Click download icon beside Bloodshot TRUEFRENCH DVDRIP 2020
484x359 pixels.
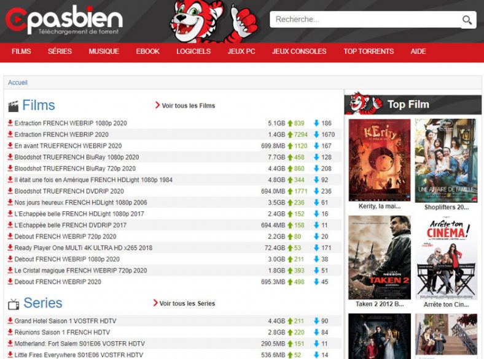(10, 191)
